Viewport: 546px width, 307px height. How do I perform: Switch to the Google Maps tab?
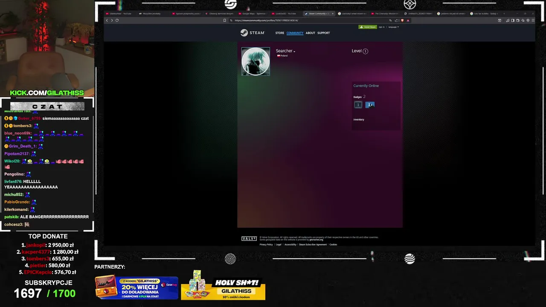pos(253,14)
